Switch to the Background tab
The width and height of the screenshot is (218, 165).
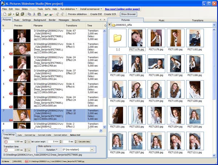pos(40,20)
